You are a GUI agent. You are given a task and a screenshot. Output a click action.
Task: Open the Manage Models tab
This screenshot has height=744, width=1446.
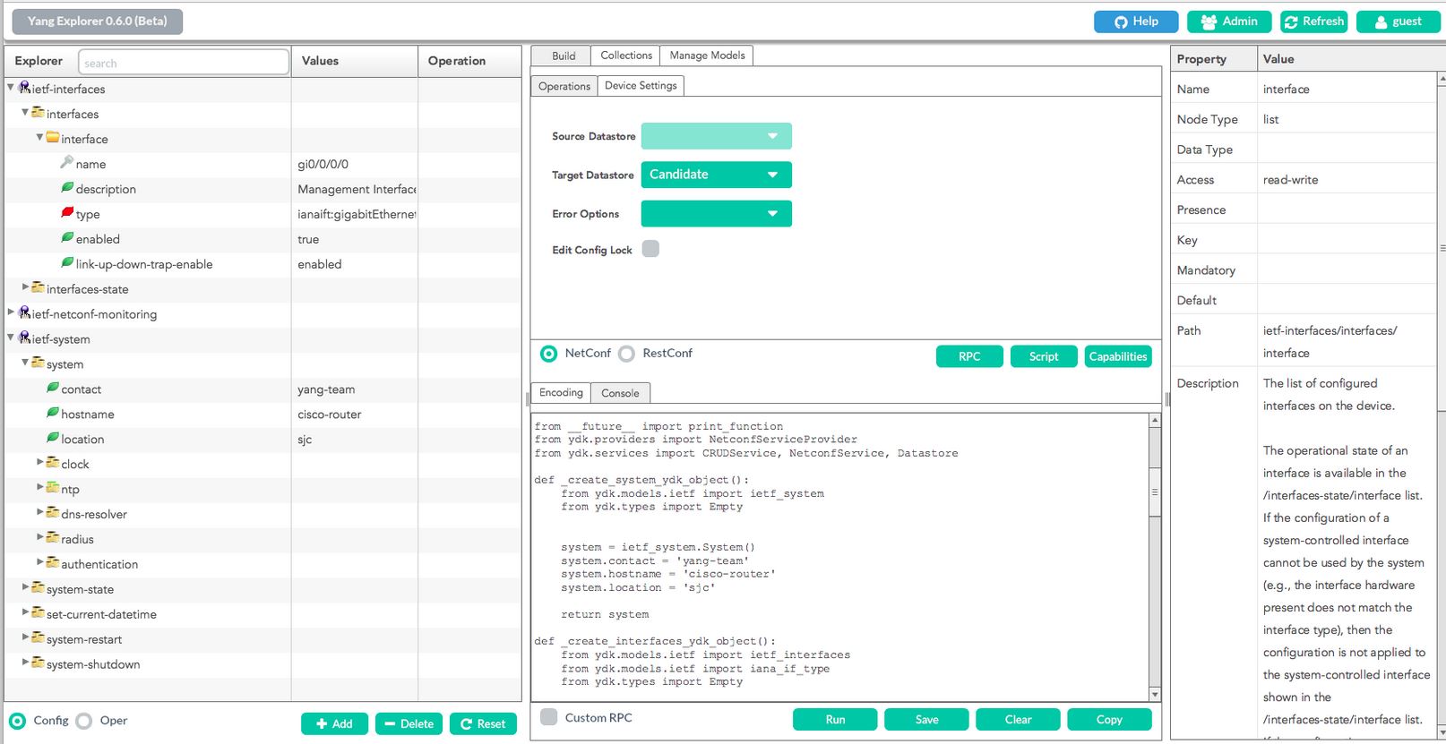[707, 56]
